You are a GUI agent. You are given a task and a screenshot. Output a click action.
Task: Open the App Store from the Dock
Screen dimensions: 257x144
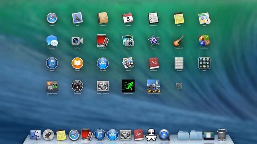click(x=112, y=135)
